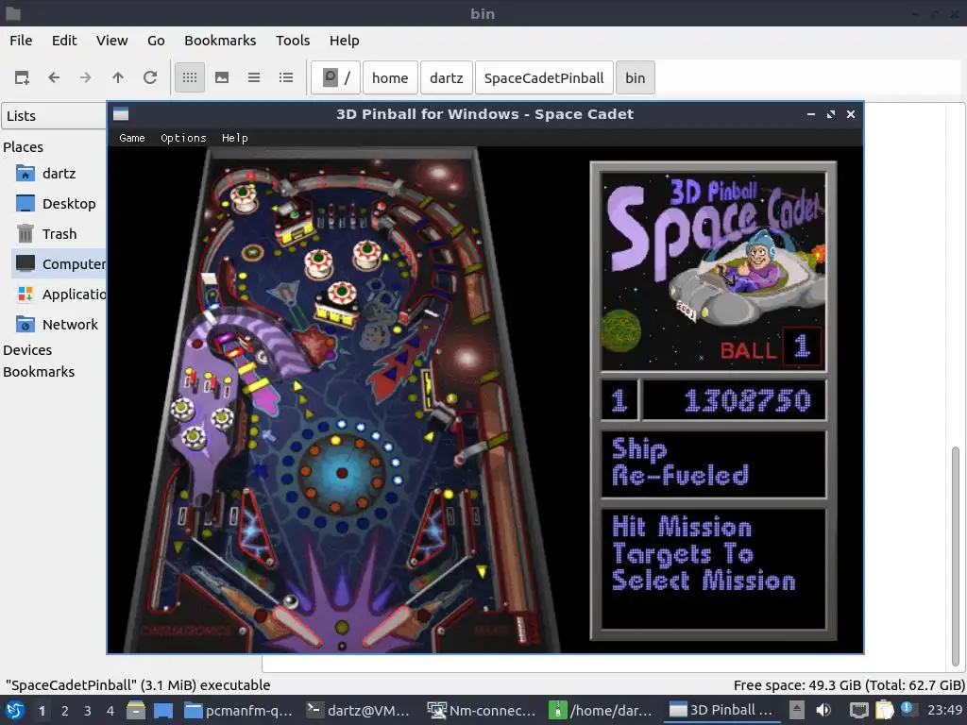The height and width of the screenshot is (725, 967).
Task: Switch to pcmanfm-qt taskbar window
Action: tap(239, 711)
